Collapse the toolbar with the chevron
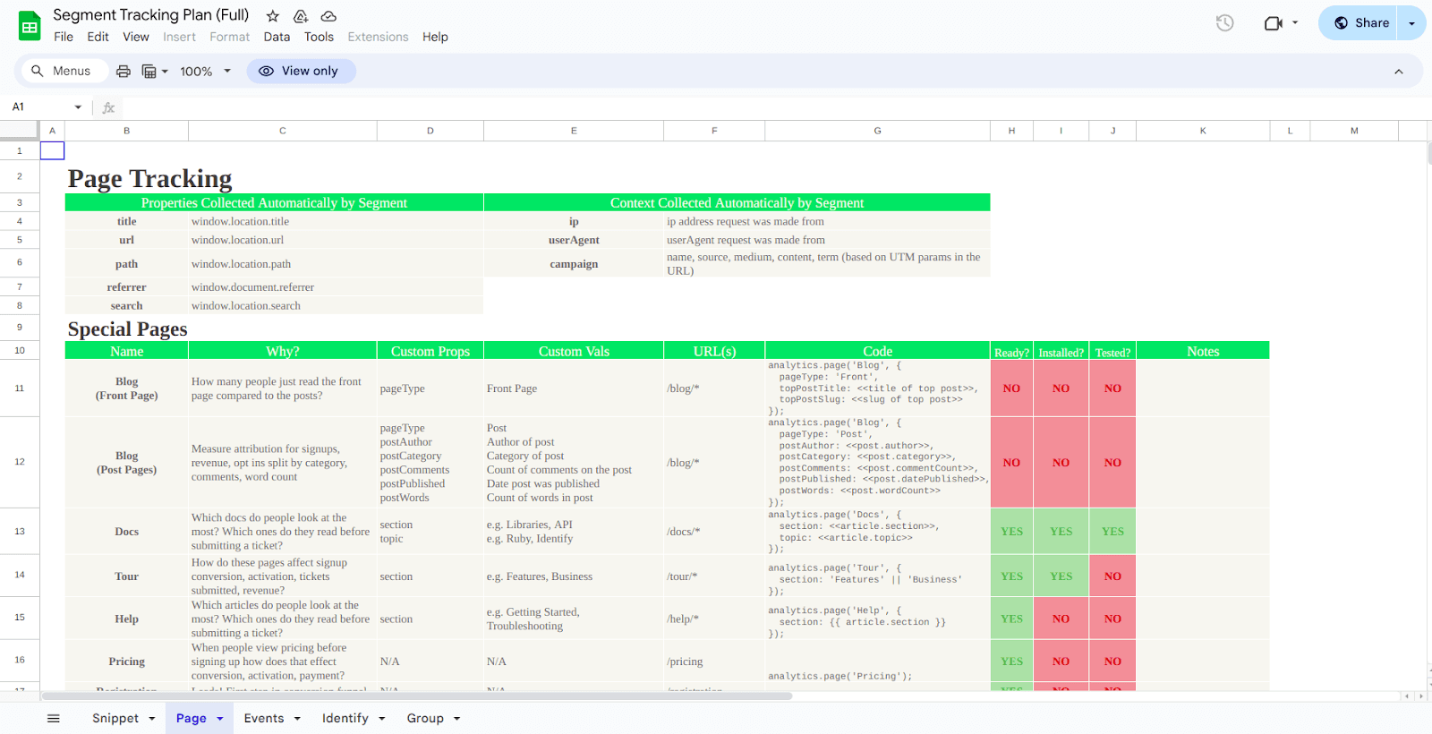1432x734 pixels. (x=1398, y=72)
